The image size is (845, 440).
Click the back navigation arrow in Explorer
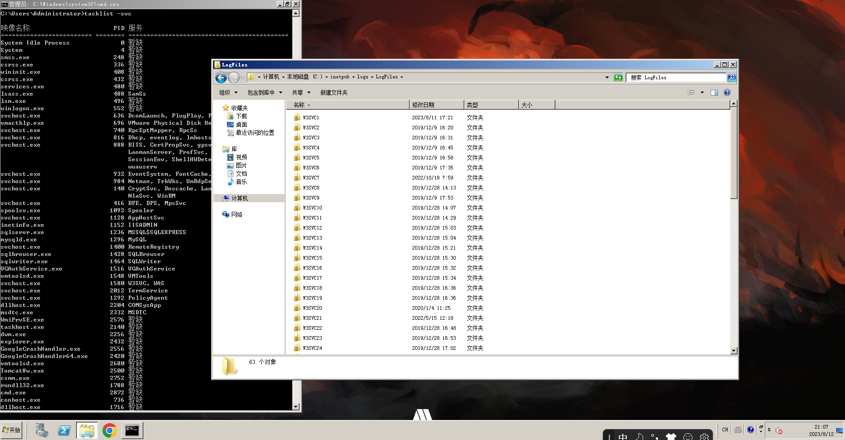click(x=220, y=77)
